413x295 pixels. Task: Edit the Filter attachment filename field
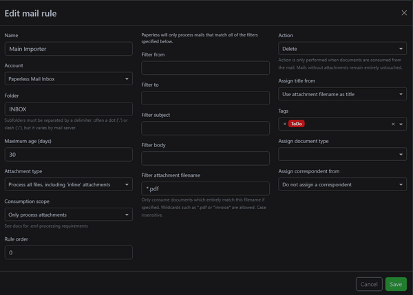[205, 188]
